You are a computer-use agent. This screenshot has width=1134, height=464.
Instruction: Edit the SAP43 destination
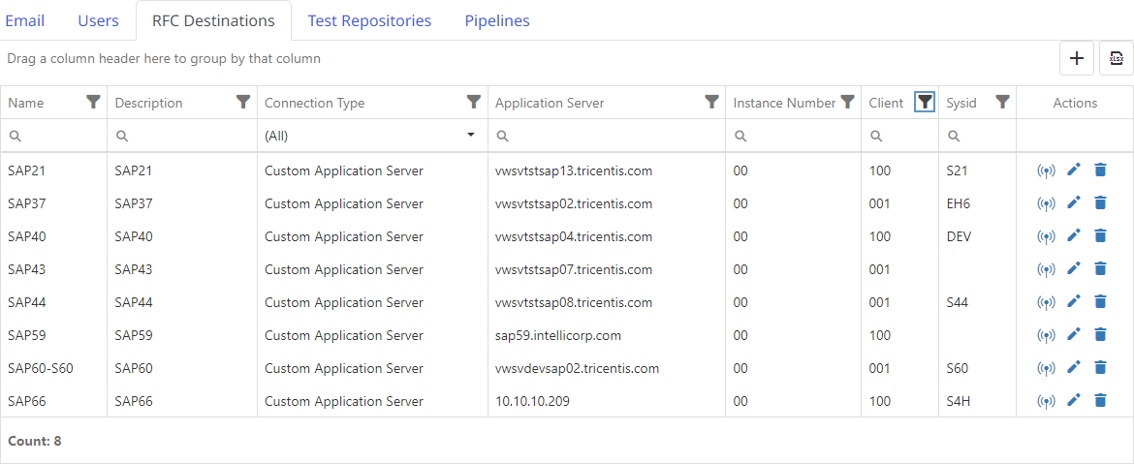coord(1074,269)
